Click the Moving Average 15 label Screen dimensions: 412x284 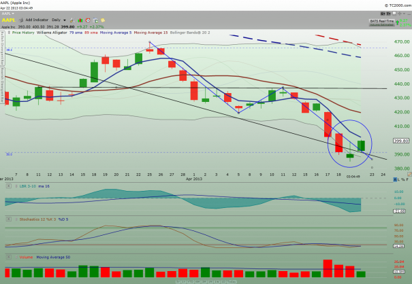pos(150,33)
